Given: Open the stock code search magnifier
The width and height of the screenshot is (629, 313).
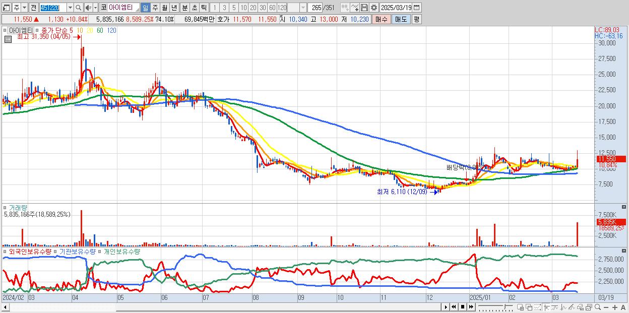Looking at the screenshot, I should (x=78, y=8).
